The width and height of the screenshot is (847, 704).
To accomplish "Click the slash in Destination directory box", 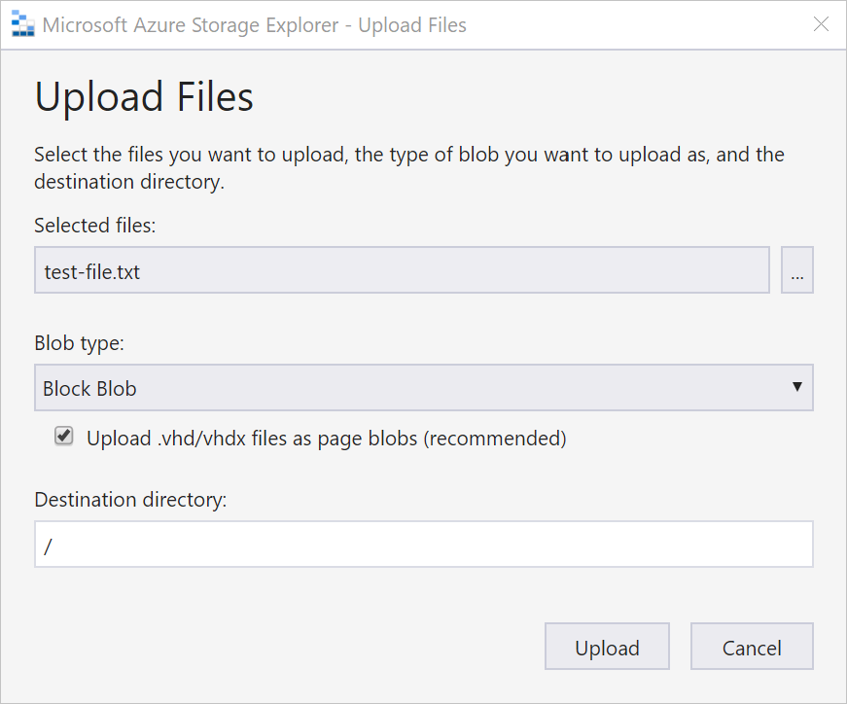I will coord(48,546).
